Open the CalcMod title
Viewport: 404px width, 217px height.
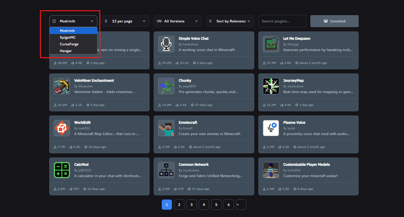tap(81, 164)
